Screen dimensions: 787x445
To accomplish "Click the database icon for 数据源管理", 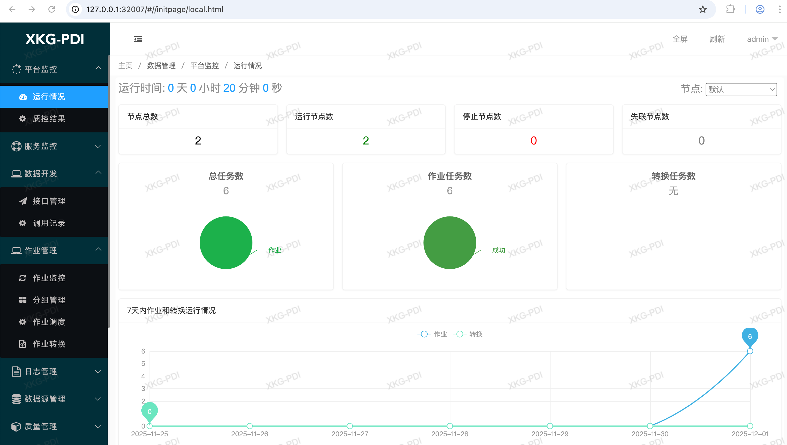I will tap(16, 399).
